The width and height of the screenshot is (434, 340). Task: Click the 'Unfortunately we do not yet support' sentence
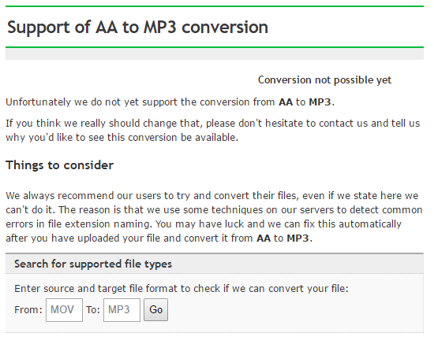[x=170, y=102]
